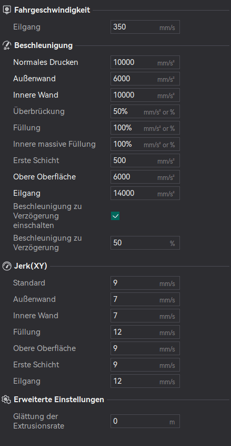The image size is (231, 446).
Task: Select the Normales Drucken acceleration field
Action: coord(145,62)
